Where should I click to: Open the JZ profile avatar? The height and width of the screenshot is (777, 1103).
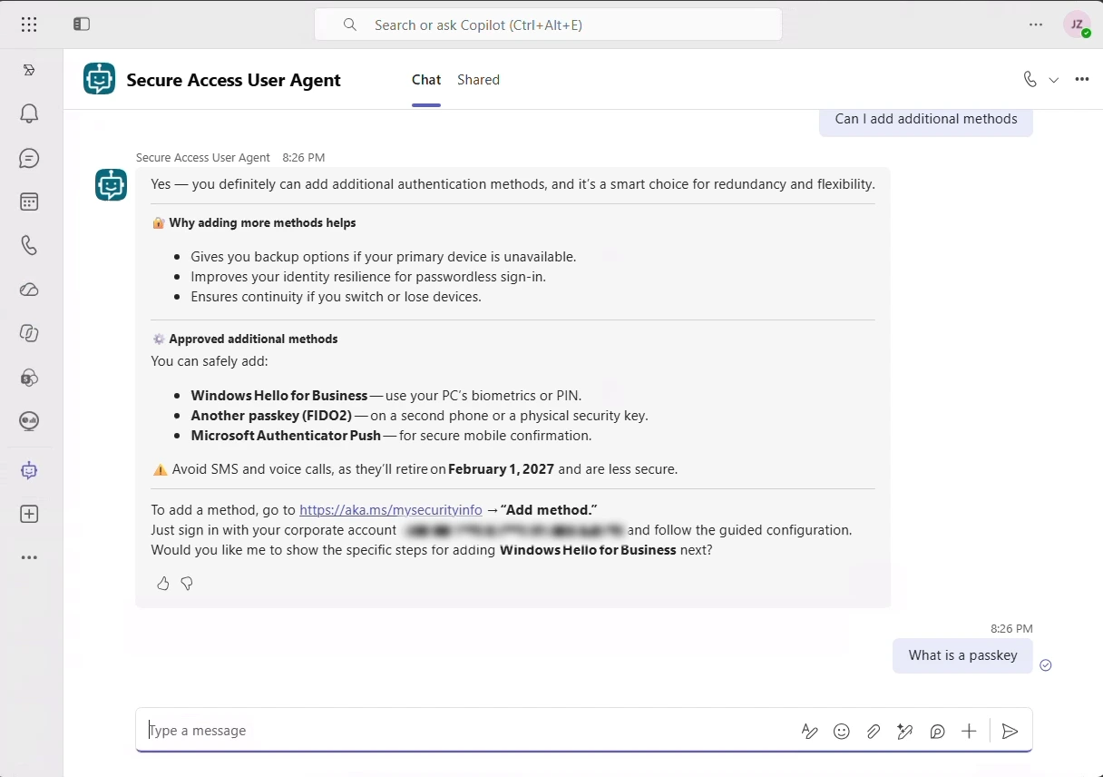click(1077, 25)
